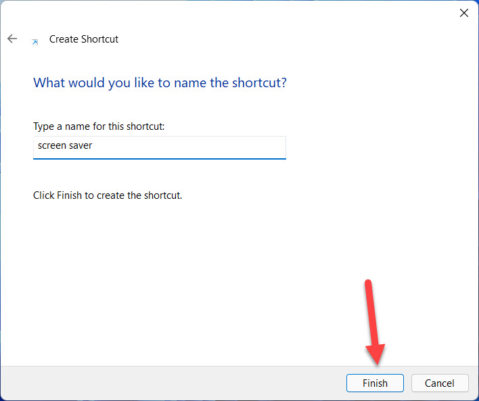Click the blue underline of the name field

159,158
